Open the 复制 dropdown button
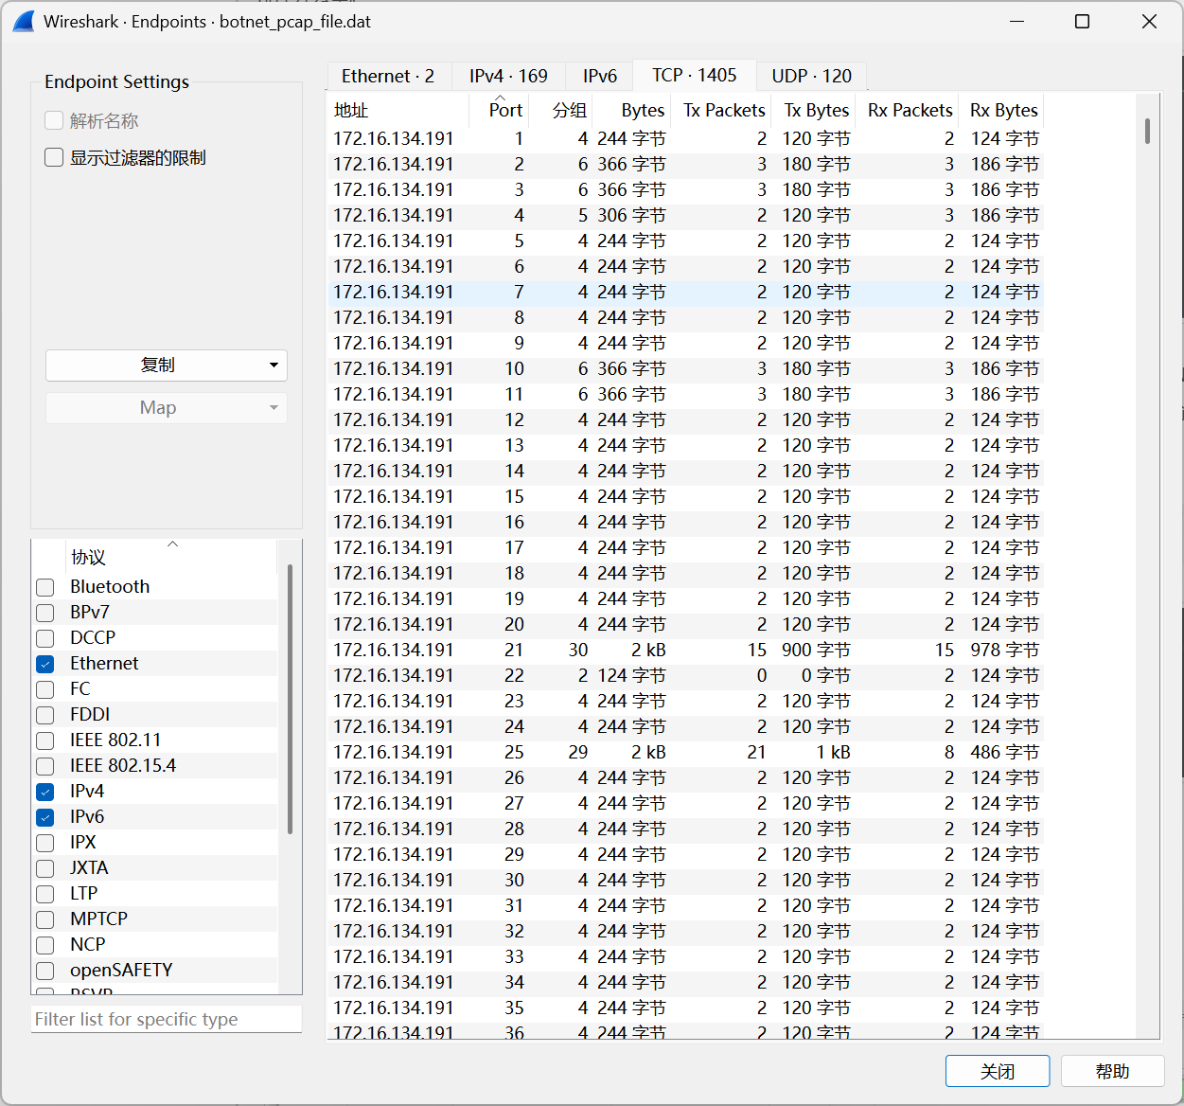 167,366
